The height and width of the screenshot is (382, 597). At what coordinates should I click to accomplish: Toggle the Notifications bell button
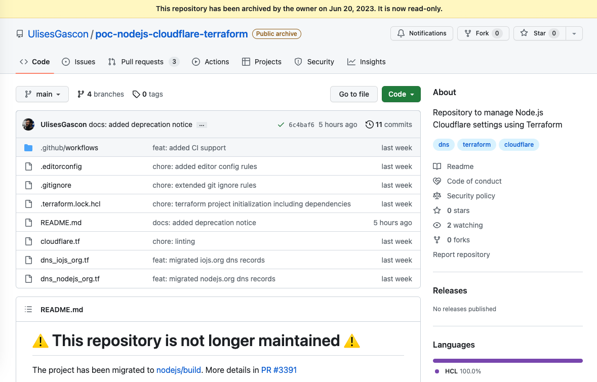click(421, 33)
